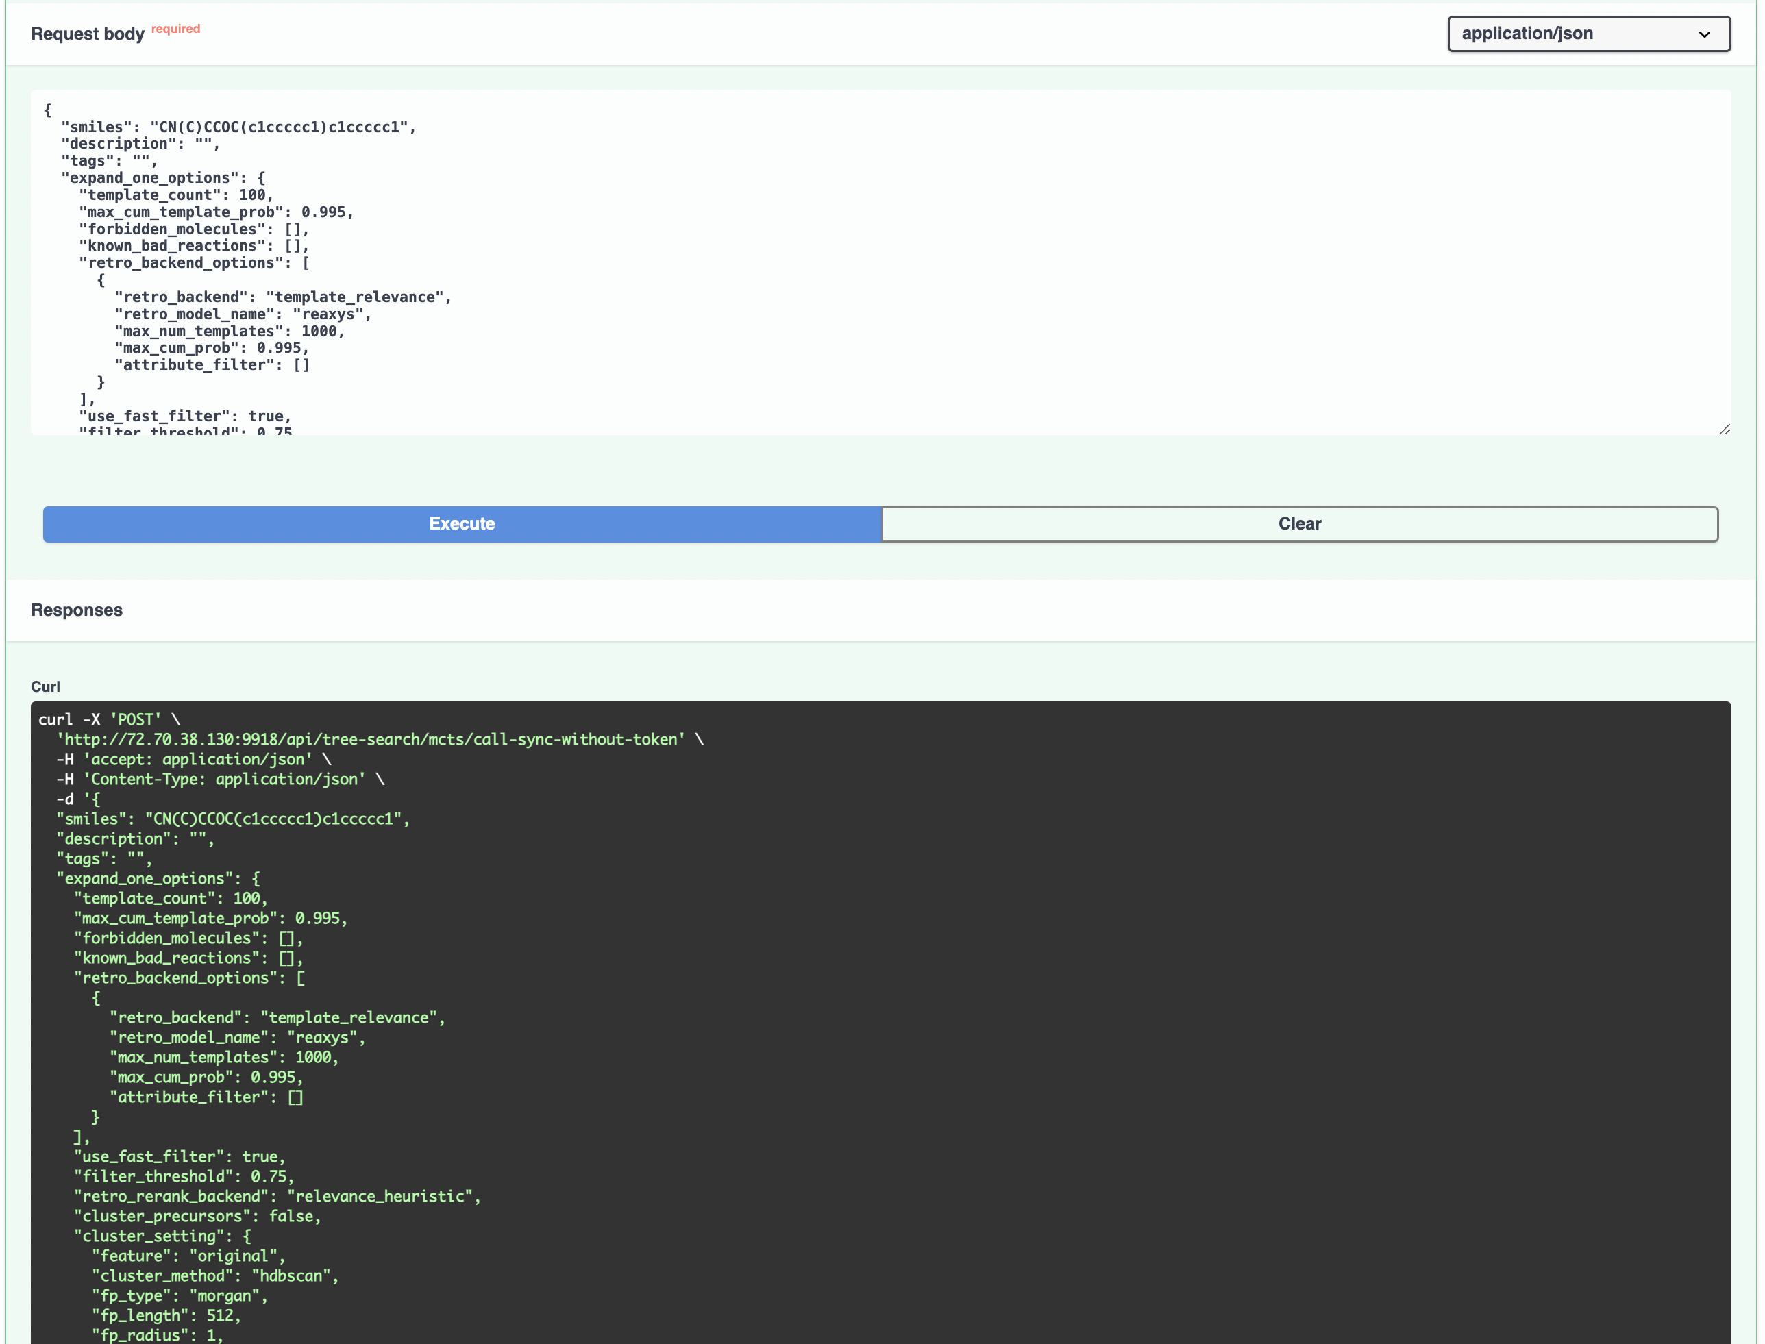
Task: Click "cluster_method": "hdbscan" in the curl block
Action: (x=215, y=1275)
